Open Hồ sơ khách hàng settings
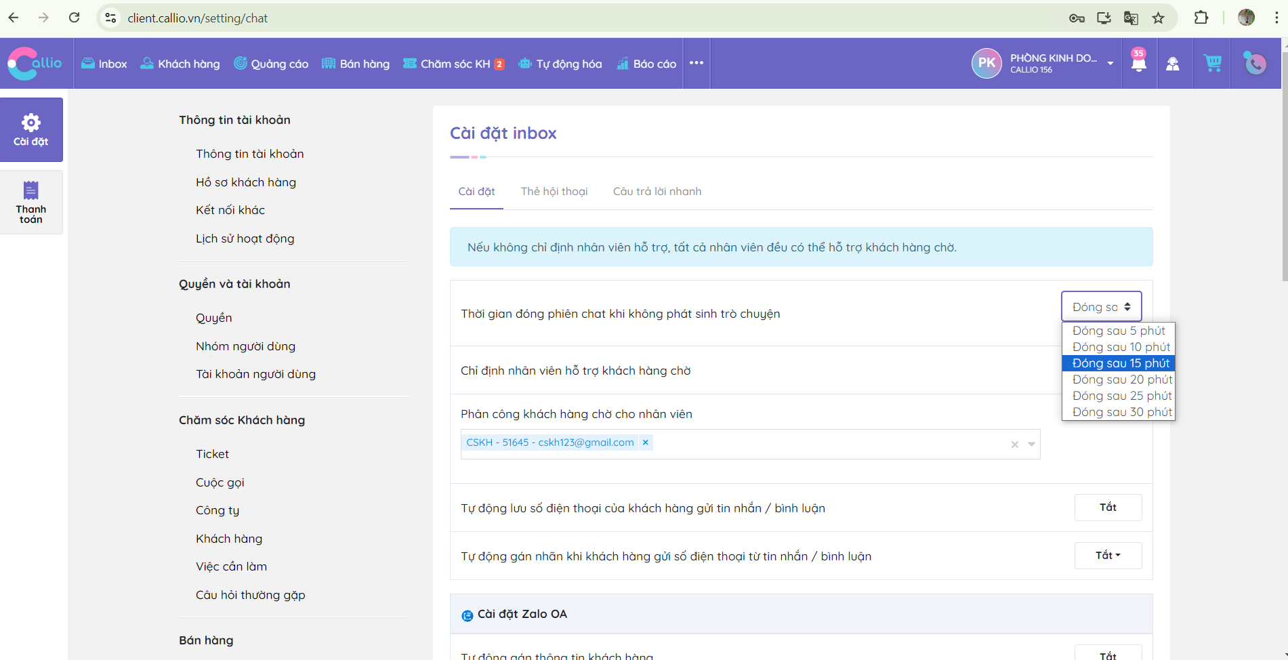The image size is (1288, 660). 246,182
